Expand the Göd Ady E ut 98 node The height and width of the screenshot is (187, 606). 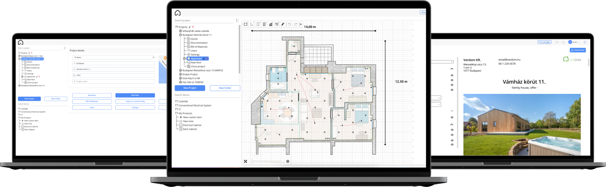(181, 78)
